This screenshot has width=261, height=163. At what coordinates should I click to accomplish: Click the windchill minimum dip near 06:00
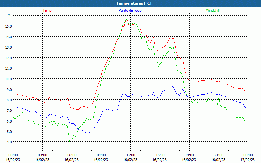click(x=70, y=143)
